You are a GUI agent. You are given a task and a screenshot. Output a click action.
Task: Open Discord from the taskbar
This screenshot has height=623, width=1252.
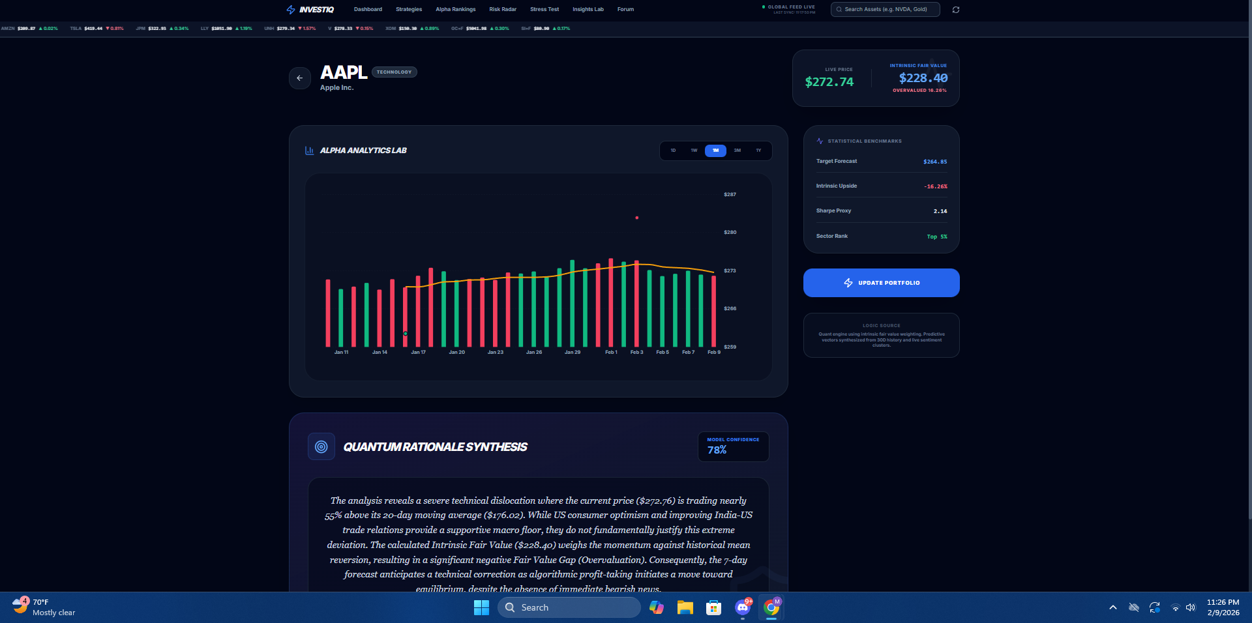[x=743, y=607]
